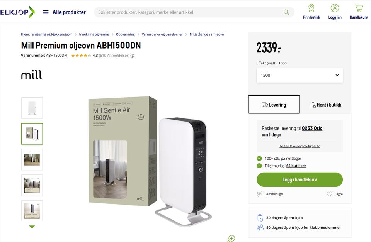The width and height of the screenshot is (371, 242).
Task: Click se alle leveringsmuligheter link
Action: pos(300,146)
